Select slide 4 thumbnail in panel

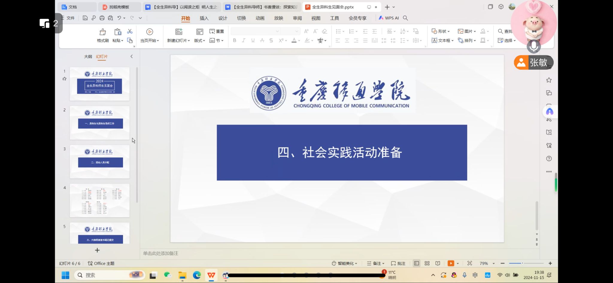[x=100, y=200]
